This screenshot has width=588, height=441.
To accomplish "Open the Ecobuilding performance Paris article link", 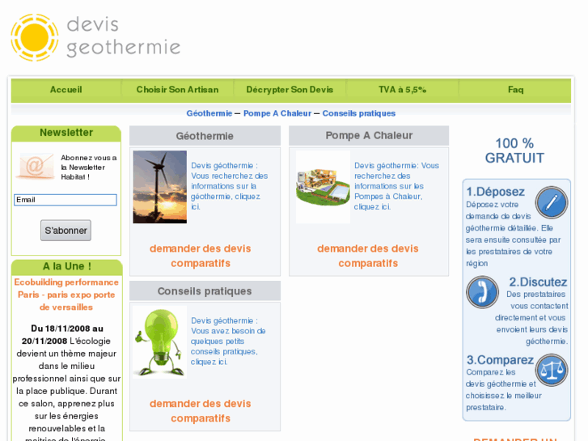I will 66,295.
